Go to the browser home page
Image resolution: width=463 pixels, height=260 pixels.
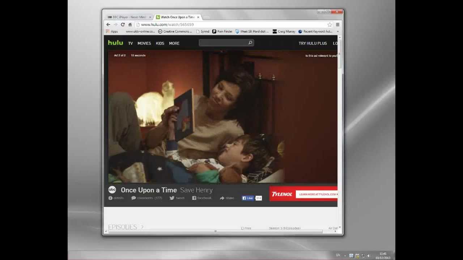130,25
